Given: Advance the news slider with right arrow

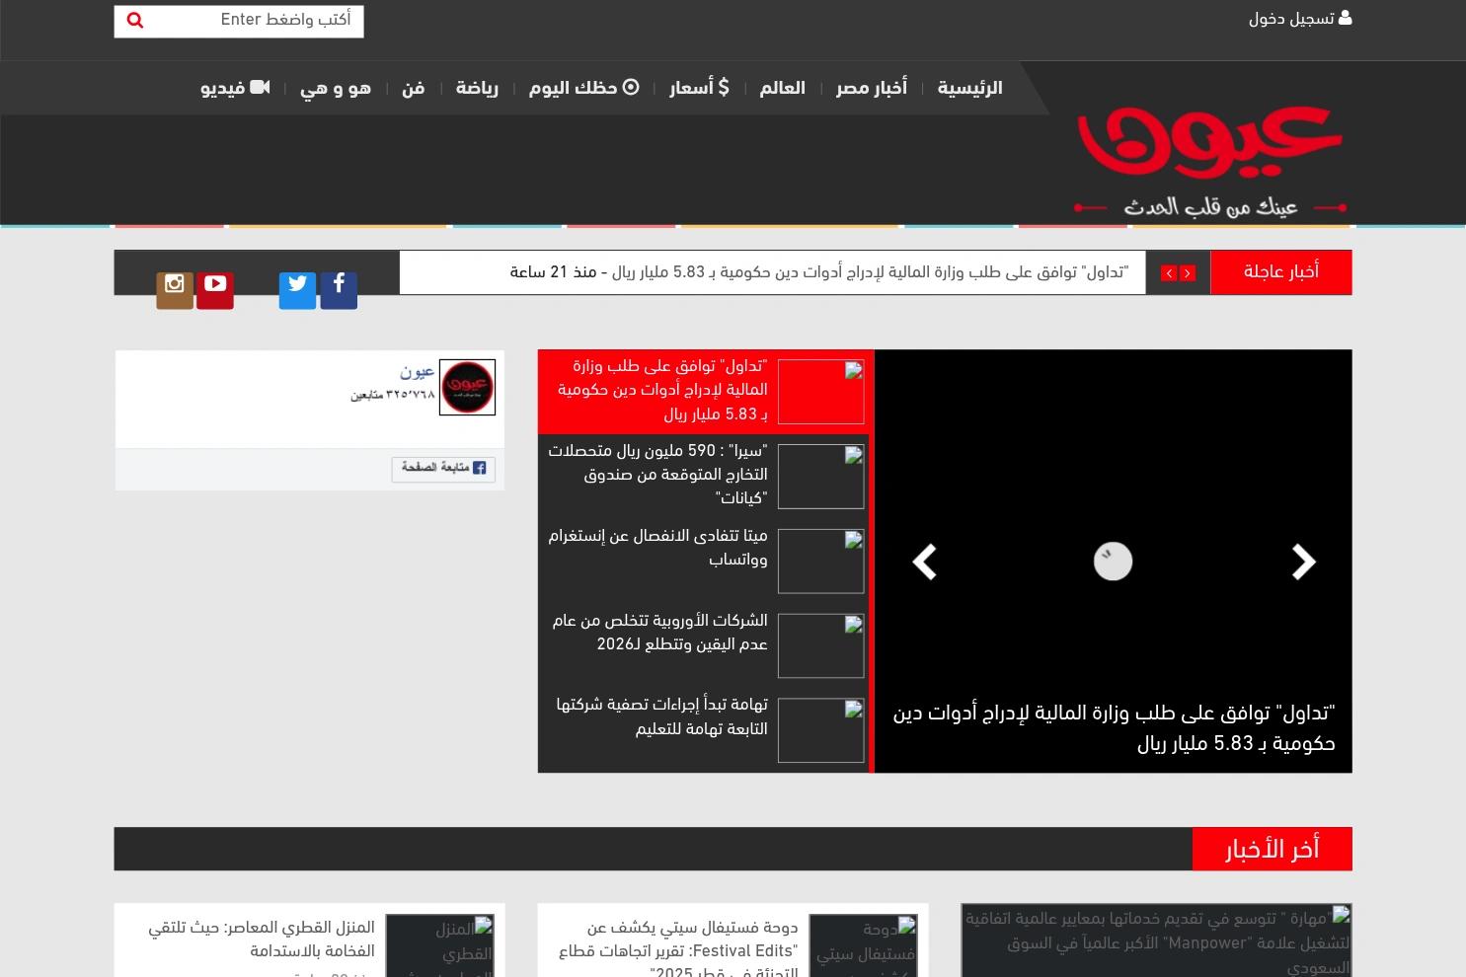Looking at the screenshot, I should pos(1303,561).
